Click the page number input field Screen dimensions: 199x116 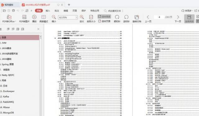pos(159,17)
